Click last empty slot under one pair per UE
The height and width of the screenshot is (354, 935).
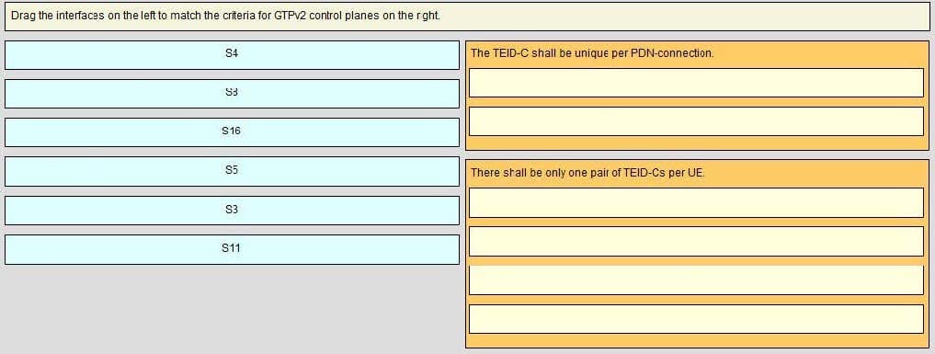click(696, 319)
